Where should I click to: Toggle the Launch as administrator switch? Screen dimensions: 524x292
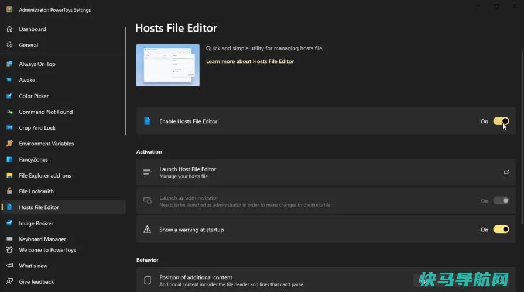pos(501,201)
